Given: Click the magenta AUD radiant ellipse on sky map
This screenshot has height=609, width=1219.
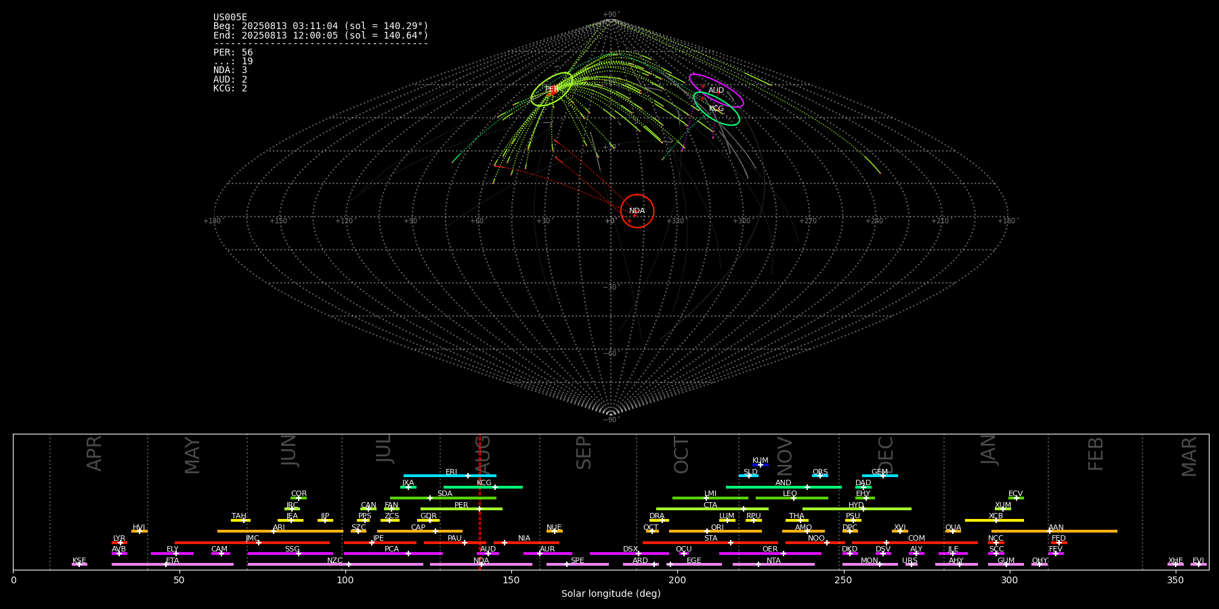Looking at the screenshot, I should pyautogui.click(x=717, y=91).
